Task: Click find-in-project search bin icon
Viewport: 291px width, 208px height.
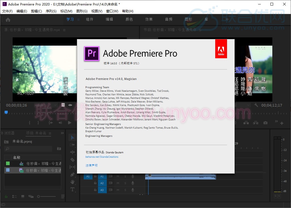Action: (59, 149)
